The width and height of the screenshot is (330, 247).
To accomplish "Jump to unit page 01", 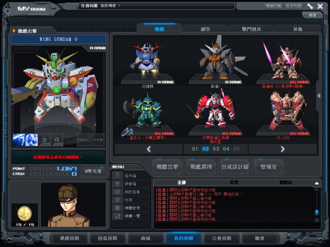I will point(195,149).
